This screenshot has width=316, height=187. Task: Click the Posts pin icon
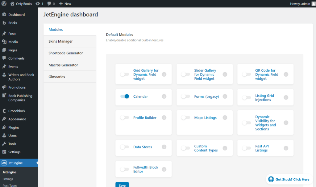4,33
